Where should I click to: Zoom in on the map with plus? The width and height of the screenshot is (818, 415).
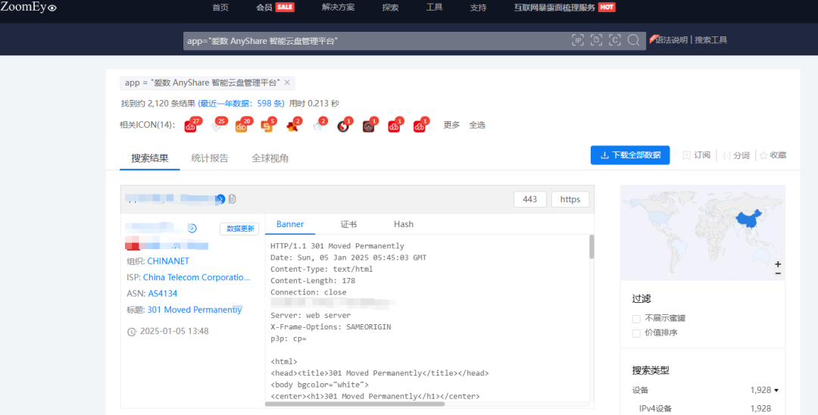pos(778,264)
